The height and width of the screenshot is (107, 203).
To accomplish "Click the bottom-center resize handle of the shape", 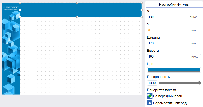I will pyautogui.click(x=77, y=17).
